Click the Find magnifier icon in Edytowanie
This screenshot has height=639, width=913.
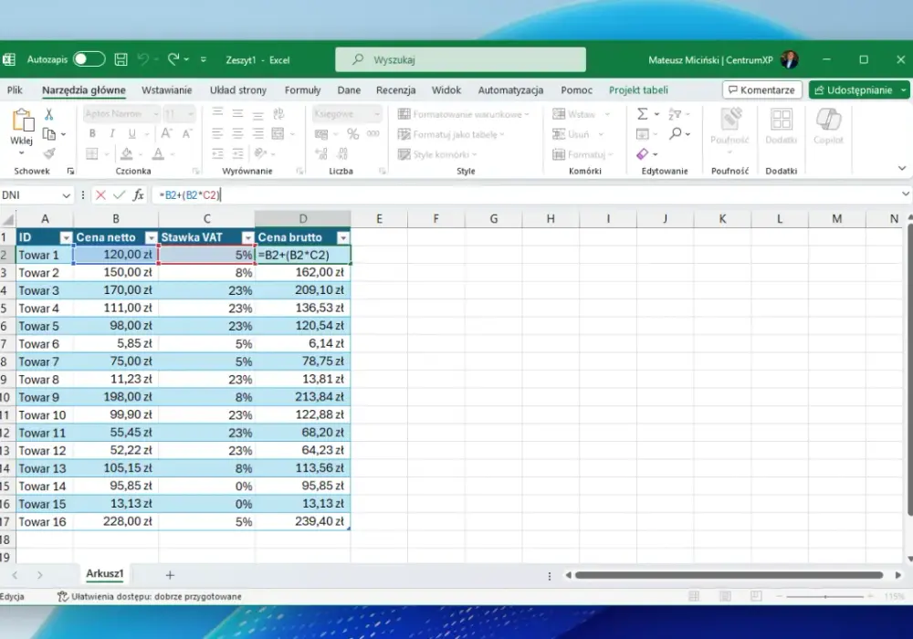tap(676, 134)
